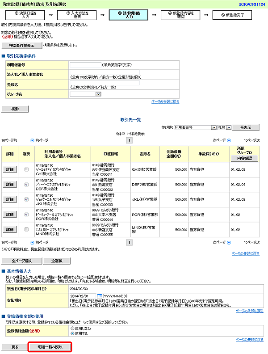
Task: Click the 振出日 value 2014/09/30
Action: pyautogui.click(x=79, y=289)
